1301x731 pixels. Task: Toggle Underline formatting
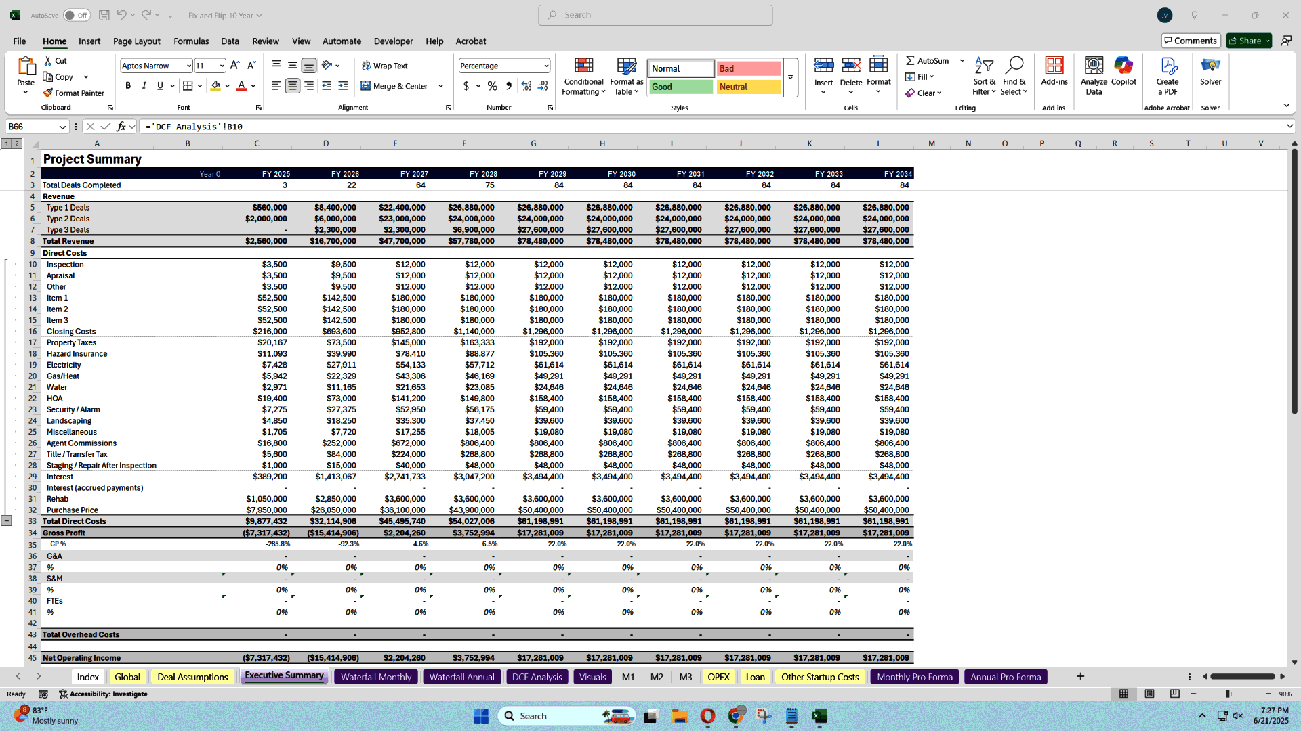point(160,86)
